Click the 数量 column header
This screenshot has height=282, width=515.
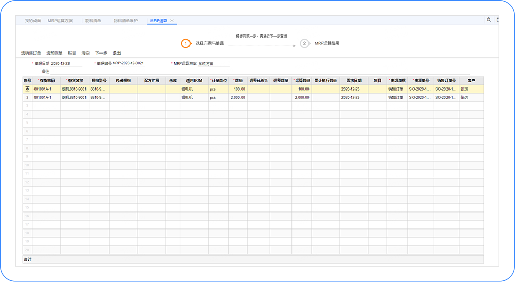(238, 81)
